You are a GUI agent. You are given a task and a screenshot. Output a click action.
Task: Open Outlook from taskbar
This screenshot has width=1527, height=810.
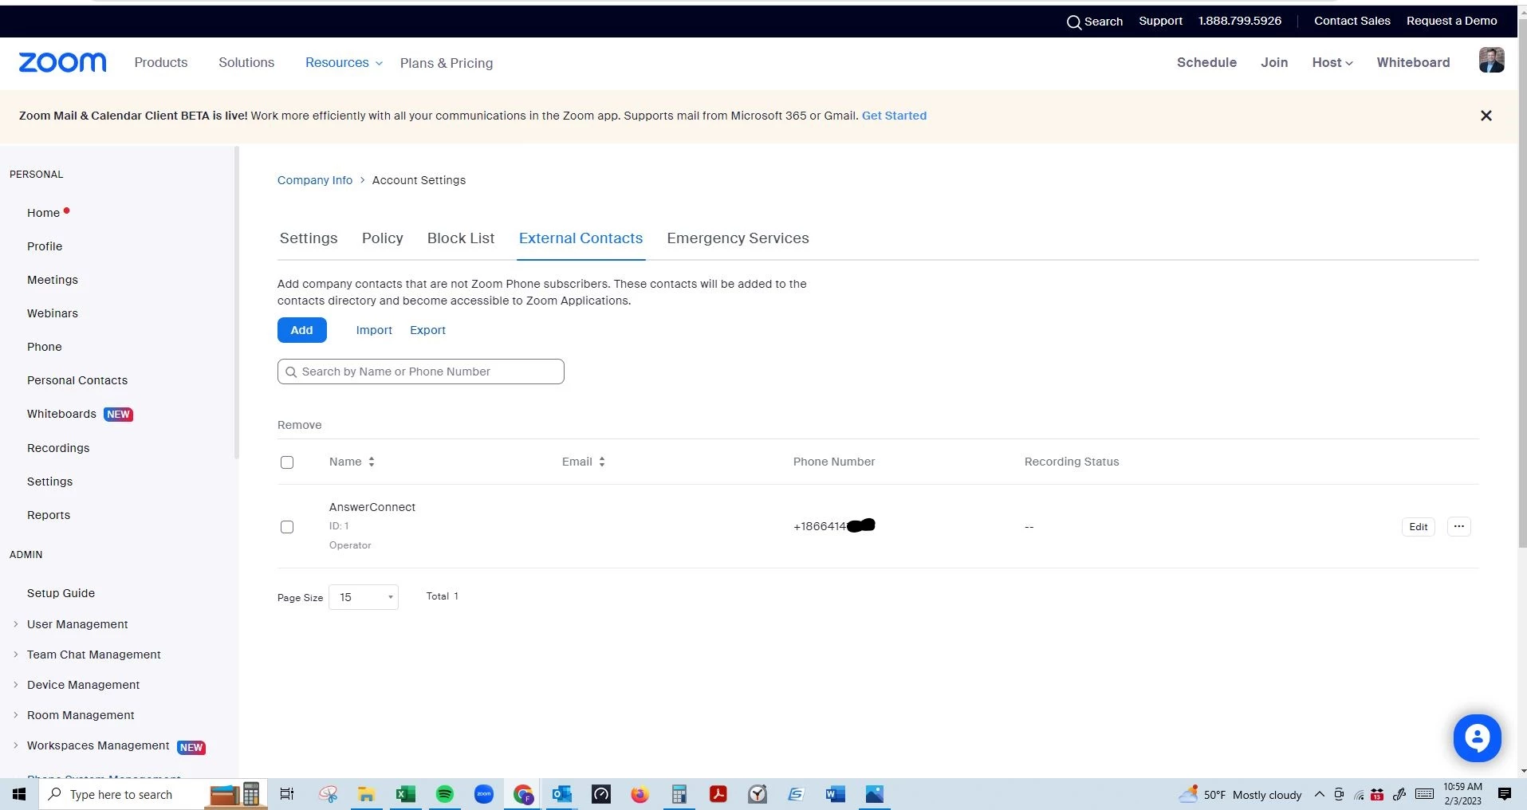coord(562,794)
